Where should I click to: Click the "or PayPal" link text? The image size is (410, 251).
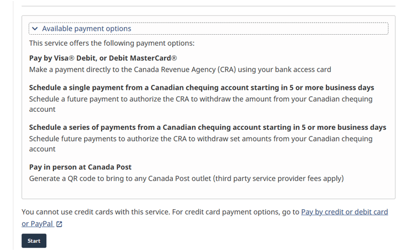37,224
